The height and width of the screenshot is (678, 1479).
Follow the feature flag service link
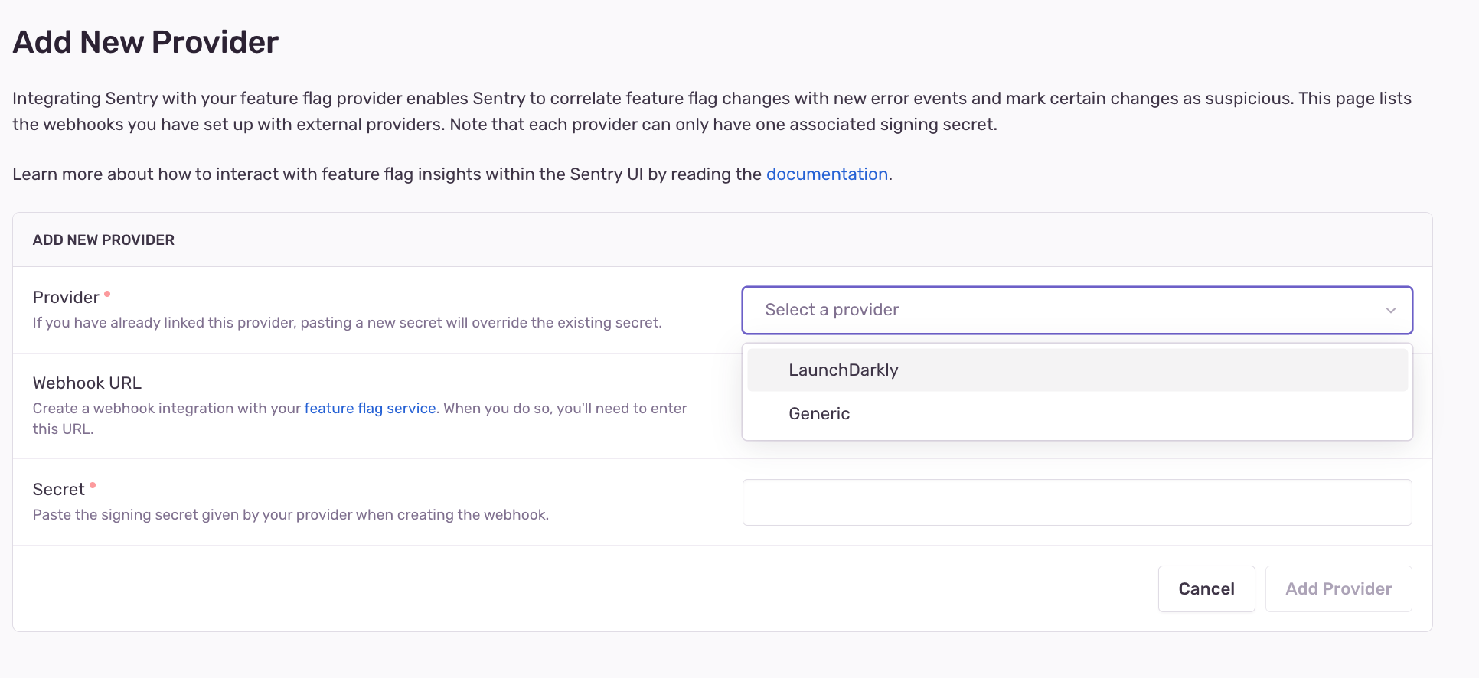[x=370, y=409]
